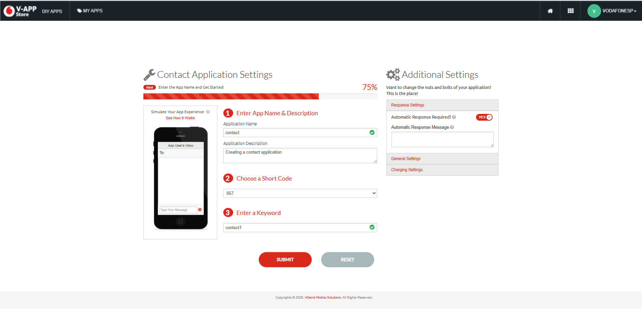642x309 pixels.
Task: Click the help icon next to Simulate Your App Experience
Action: (208, 112)
